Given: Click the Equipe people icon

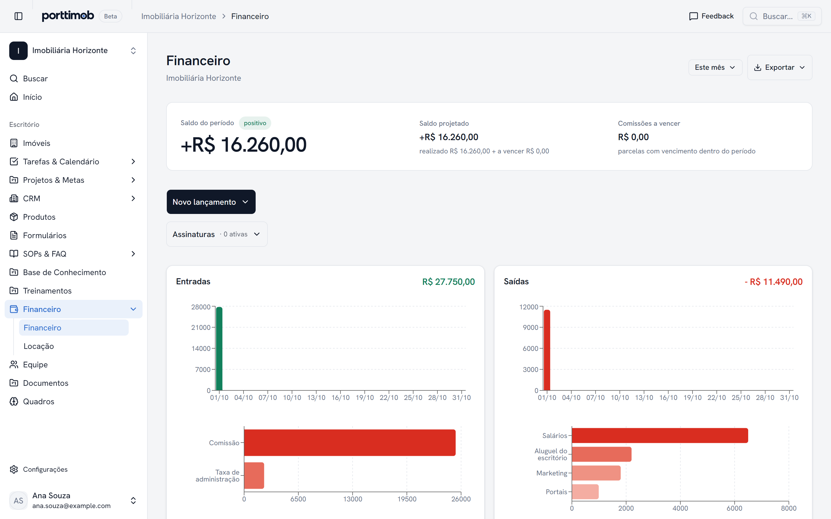Looking at the screenshot, I should coord(14,364).
